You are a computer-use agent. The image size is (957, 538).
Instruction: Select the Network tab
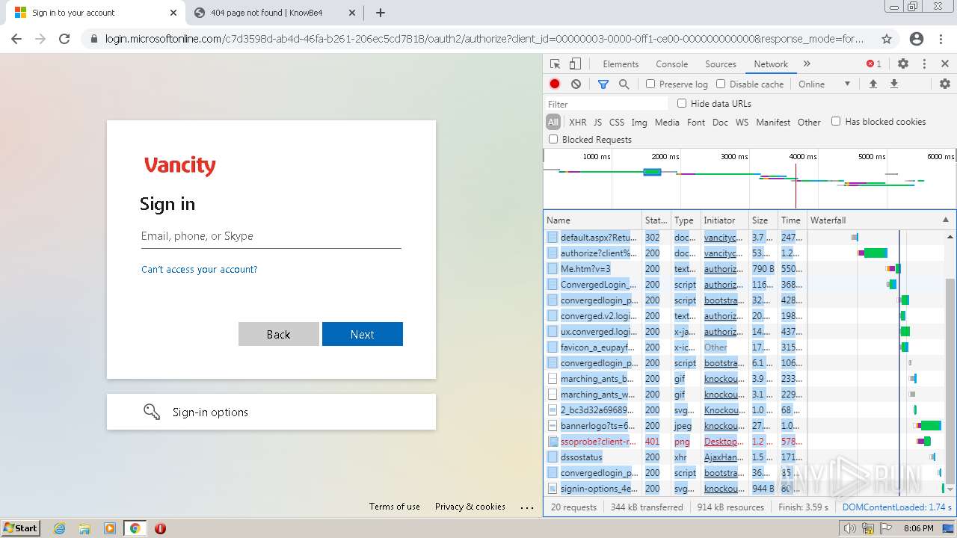(771, 64)
